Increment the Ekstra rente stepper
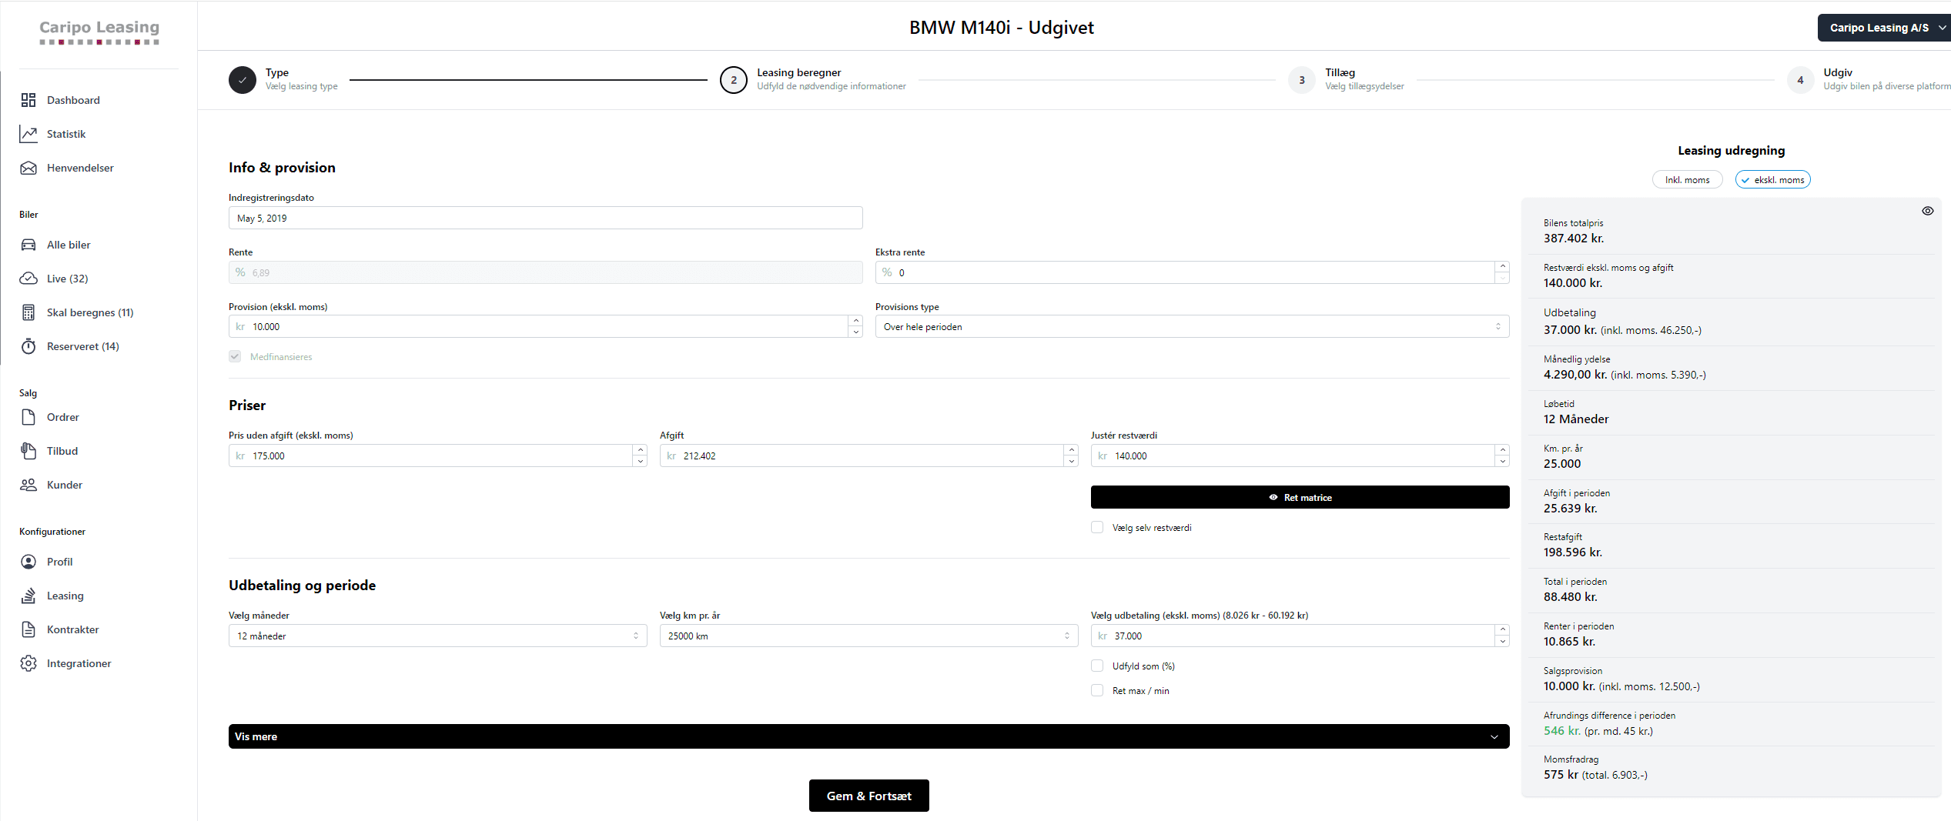Screen dimensions: 1951x821 [1502, 267]
